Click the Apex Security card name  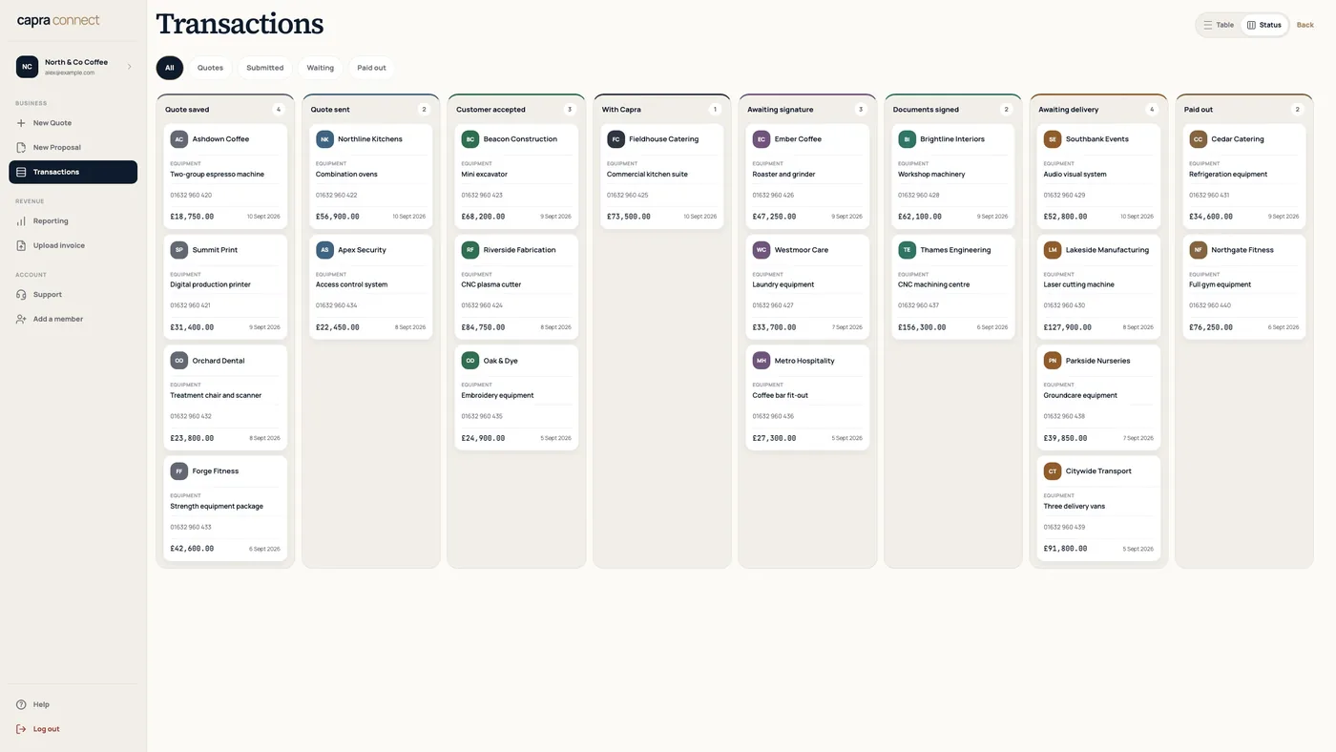pos(362,250)
